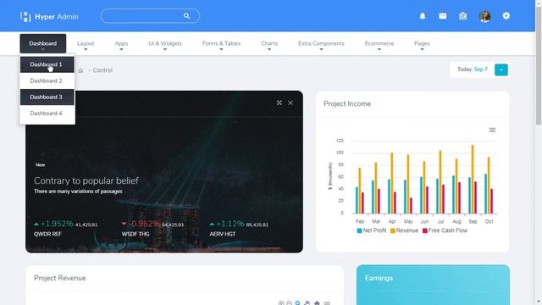Click the -0.952% stock value
Image resolution: width=542 pixels, height=305 pixels.
click(x=144, y=224)
